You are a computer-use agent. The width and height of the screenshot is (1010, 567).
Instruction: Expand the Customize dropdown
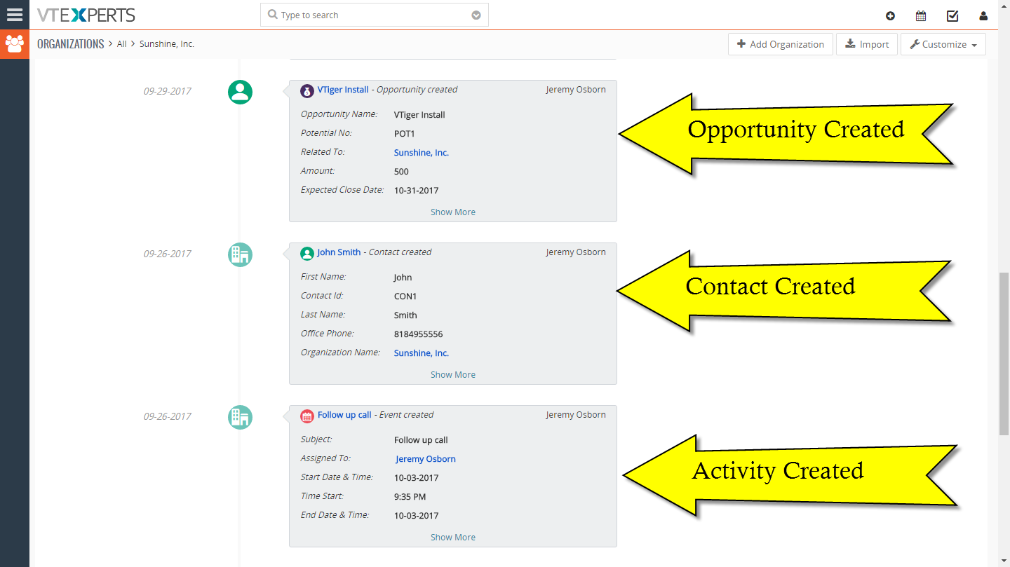943,44
